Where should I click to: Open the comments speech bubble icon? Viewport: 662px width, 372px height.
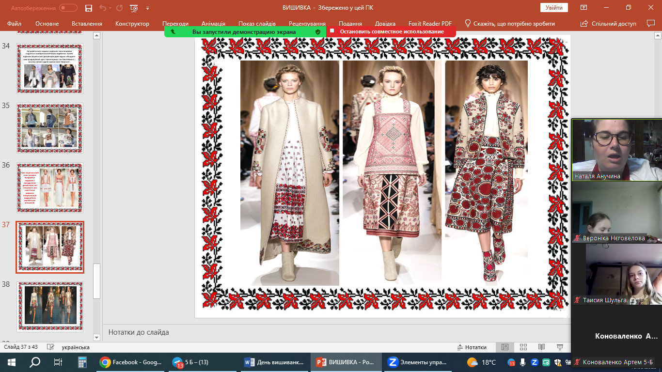(651, 23)
